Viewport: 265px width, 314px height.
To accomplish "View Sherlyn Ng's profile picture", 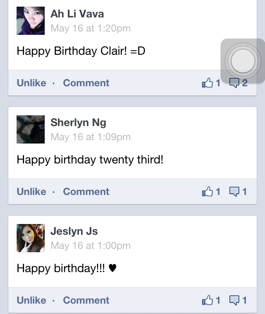I will 31,129.
